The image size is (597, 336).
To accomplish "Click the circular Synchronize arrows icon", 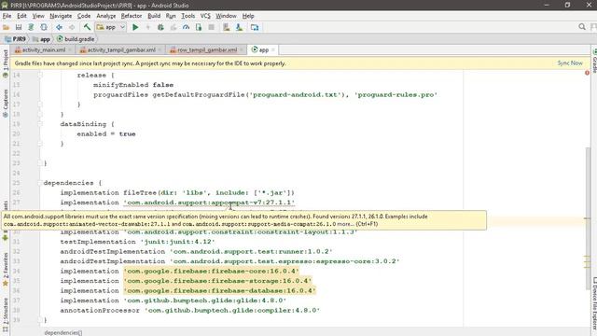I will coord(44,27).
